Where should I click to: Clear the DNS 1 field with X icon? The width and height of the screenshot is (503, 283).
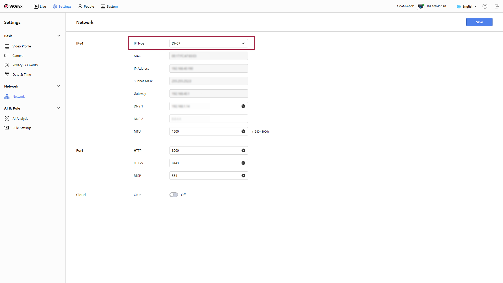point(243,106)
